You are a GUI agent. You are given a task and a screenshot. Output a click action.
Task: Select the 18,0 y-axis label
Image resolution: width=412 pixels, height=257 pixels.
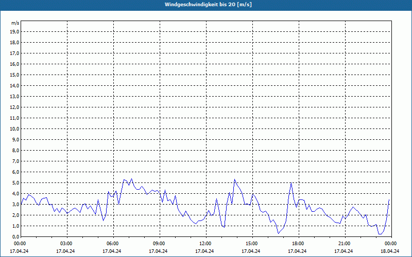click(14, 43)
